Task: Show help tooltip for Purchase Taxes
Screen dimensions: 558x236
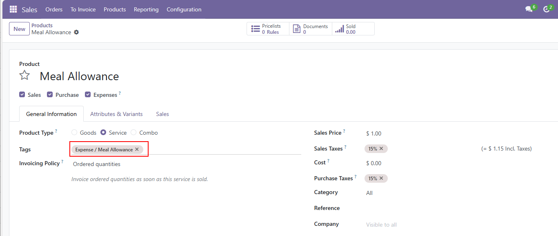Action: (x=356, y=177)
